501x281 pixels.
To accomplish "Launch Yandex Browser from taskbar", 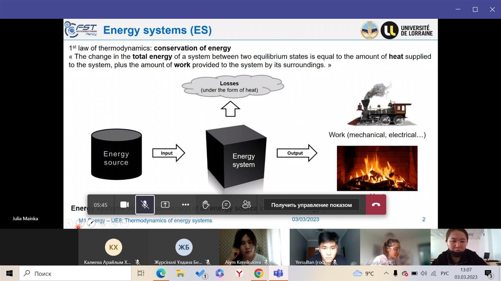I will pos(239,274).
